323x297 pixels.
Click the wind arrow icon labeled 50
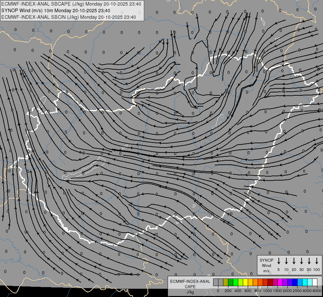[309, 261]
